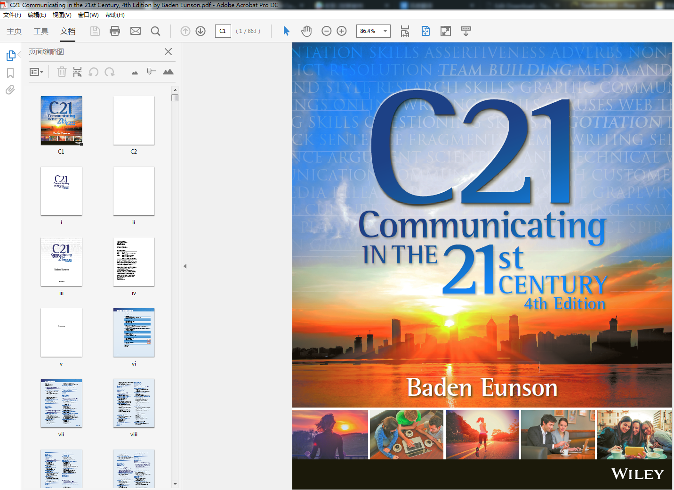Click the fit width scrolling icon
Screen dimensions: 674x490
coord(405,31)
